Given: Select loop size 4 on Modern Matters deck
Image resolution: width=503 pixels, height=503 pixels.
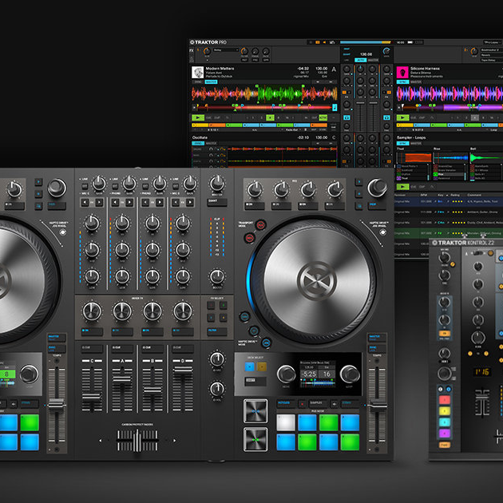Looking at the screenshot, I should click(270, 117).
